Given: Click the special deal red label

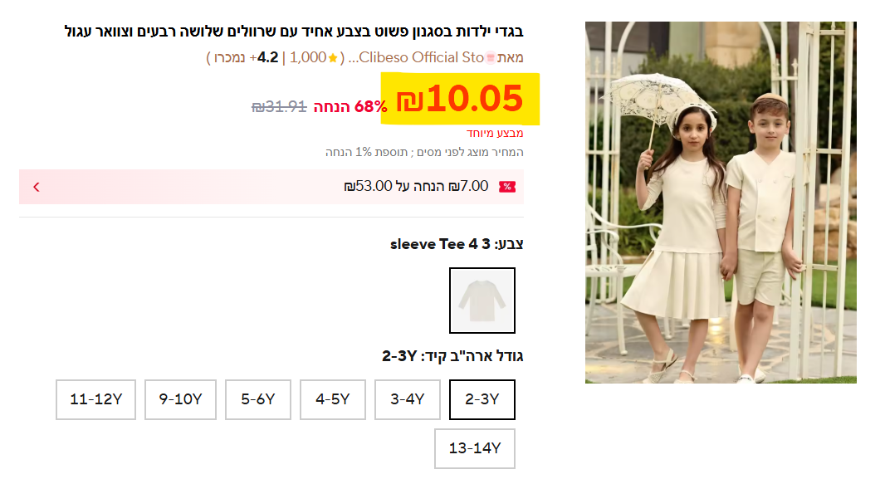Looking at the screenshot, I should click(x=495, y=133).
